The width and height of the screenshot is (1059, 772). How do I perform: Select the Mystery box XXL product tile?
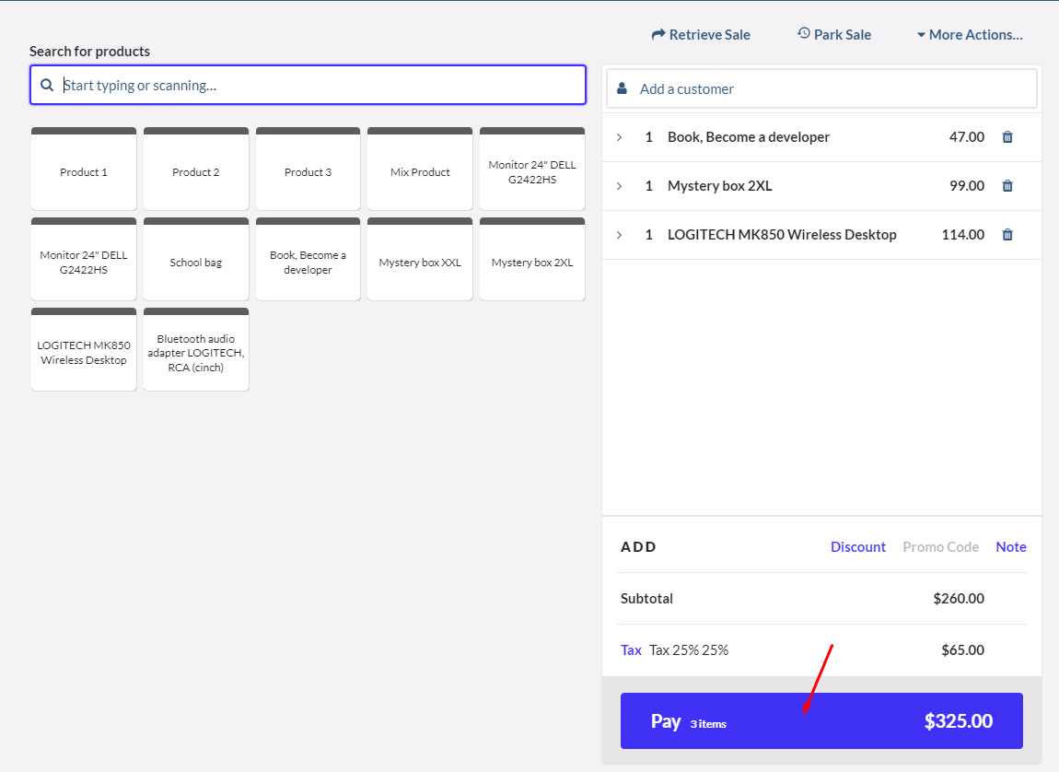point(420,263)
